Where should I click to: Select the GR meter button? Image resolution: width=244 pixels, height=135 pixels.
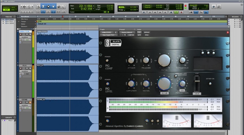pos(214,53)
